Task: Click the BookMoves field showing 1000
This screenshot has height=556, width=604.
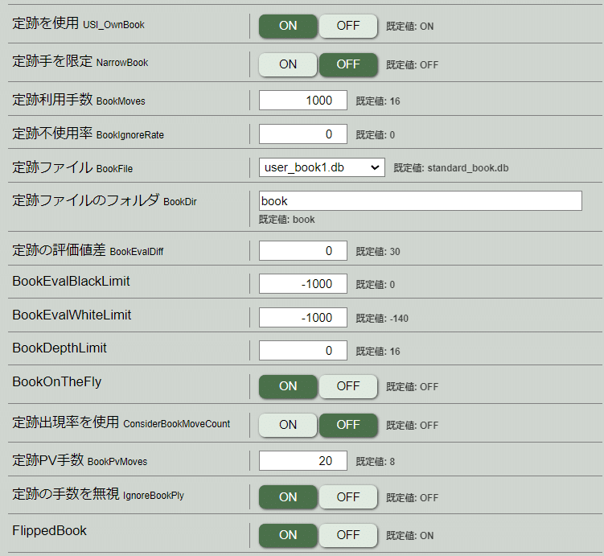Action: click(x=302, y=101)
